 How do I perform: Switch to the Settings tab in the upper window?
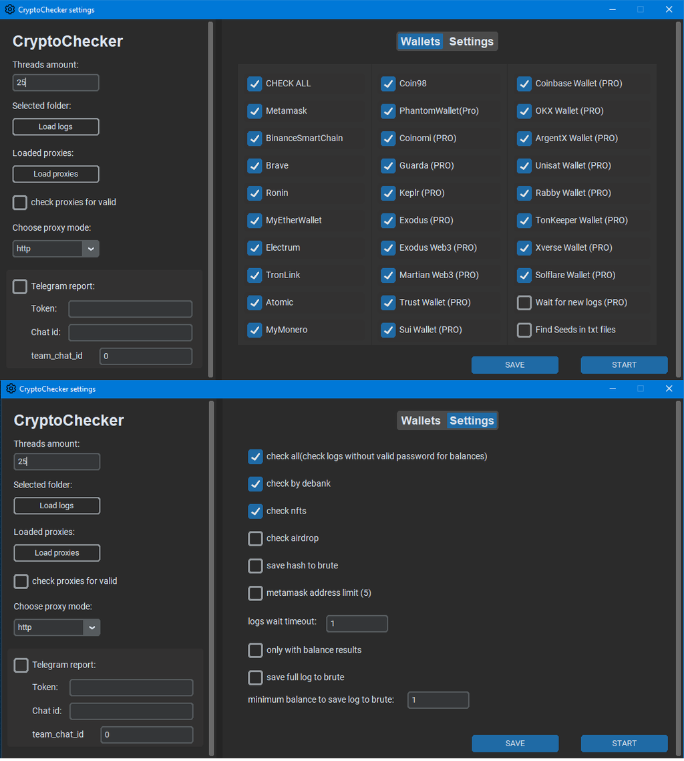click(x=471, y=41)
